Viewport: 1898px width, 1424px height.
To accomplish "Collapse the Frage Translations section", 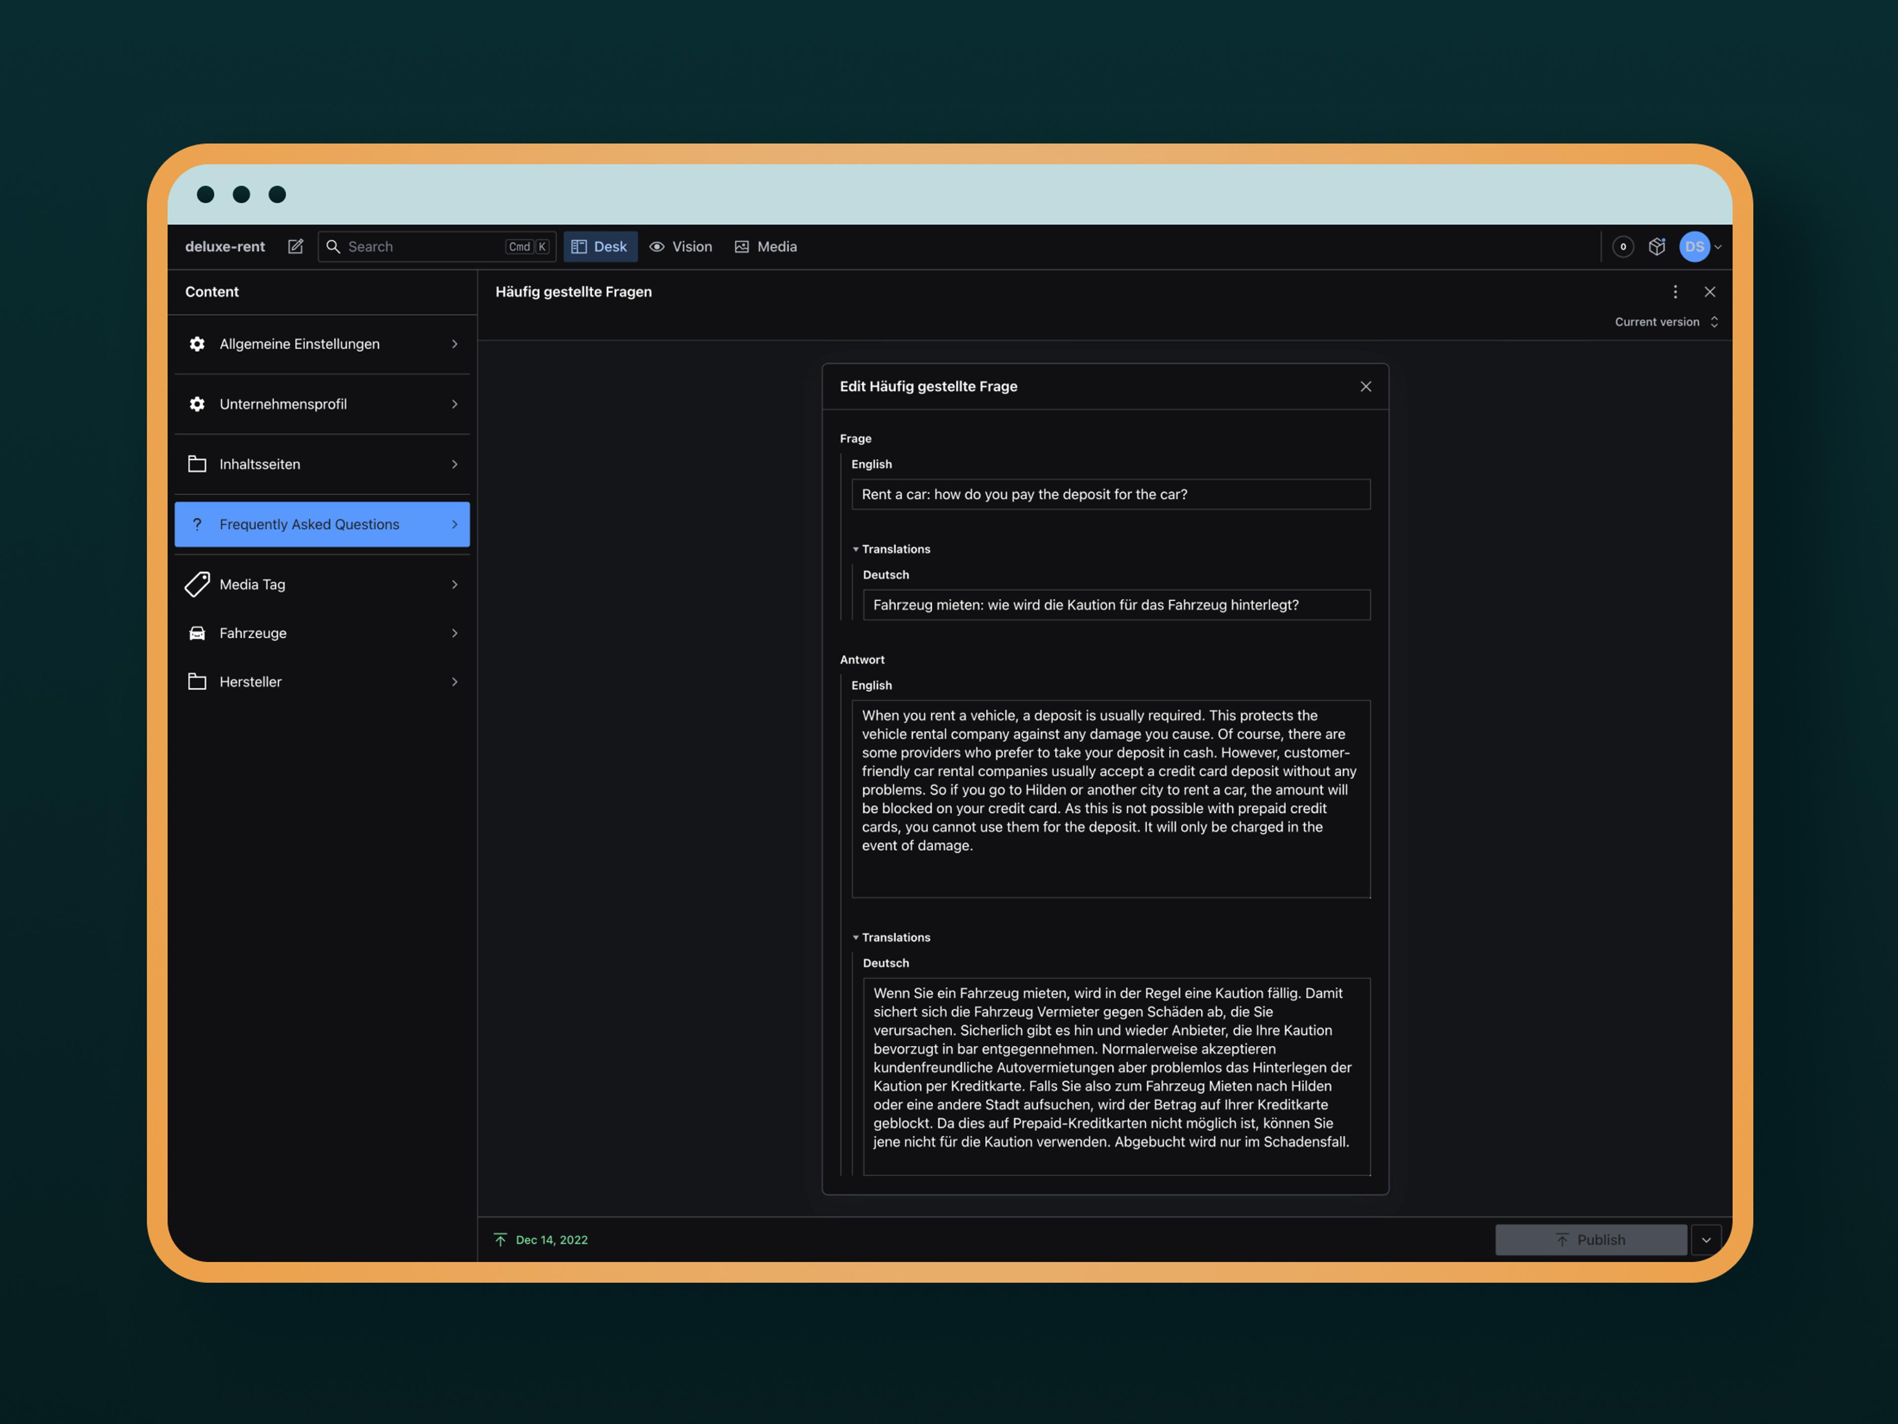I will 891,549.
